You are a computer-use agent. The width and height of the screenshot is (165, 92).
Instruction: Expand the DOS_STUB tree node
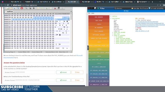coord(113,34)
